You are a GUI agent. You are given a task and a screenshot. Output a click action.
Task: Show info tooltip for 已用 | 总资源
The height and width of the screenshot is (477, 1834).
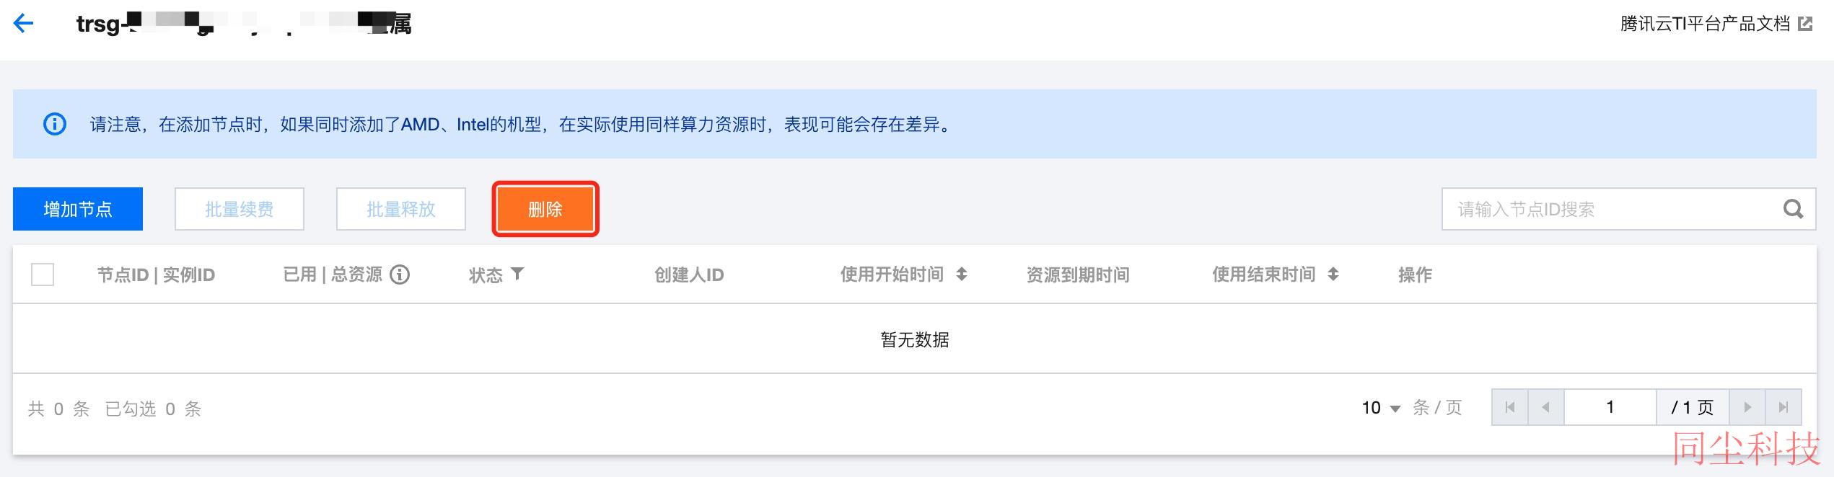point(400,275)
